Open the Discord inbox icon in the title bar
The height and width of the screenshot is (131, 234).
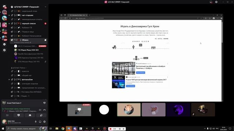click(211, 2)
